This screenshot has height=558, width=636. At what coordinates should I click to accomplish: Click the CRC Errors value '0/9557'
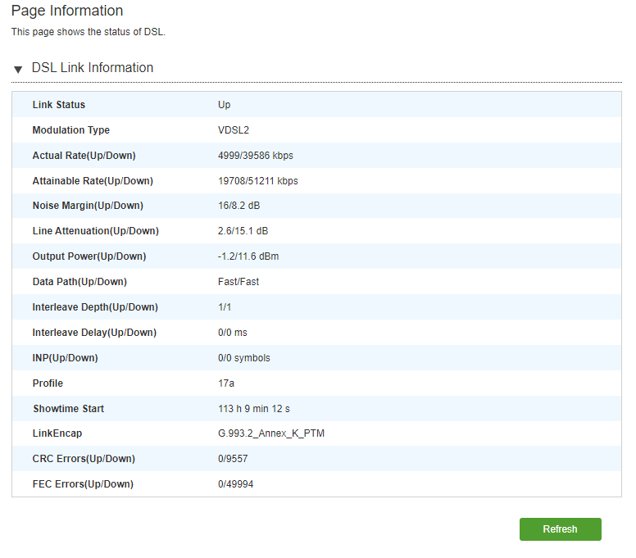233,459
